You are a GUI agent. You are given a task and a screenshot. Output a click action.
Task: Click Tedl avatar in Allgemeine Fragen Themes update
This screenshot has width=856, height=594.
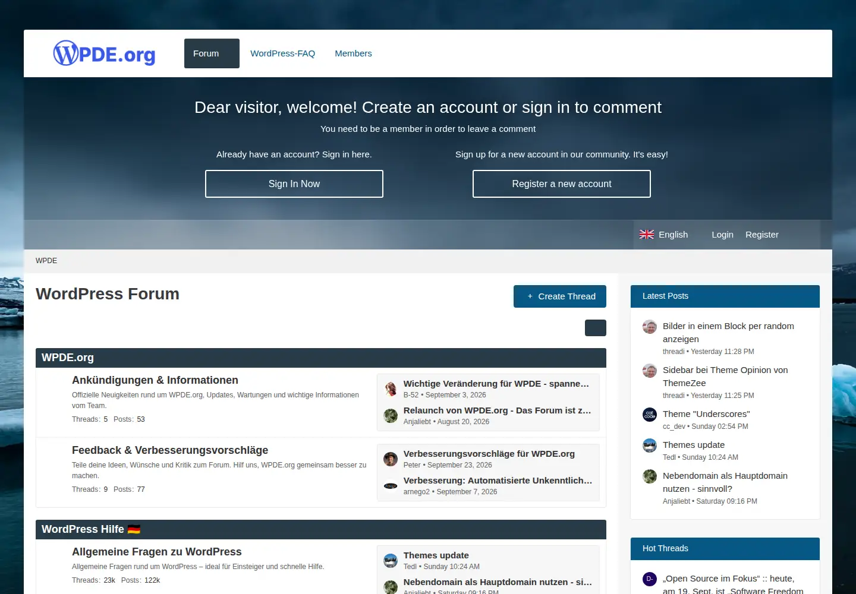(391, 561)
